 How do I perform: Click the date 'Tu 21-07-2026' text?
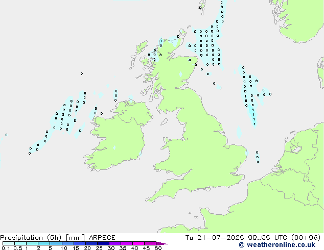pos(215,238)
